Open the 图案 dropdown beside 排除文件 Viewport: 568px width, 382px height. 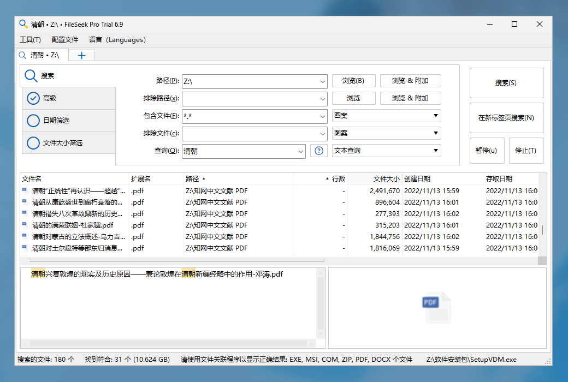[386, 133]
